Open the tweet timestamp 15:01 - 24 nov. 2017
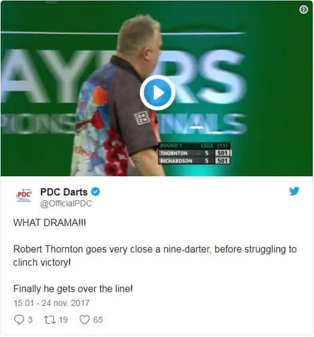Image resolution: width=314 pixels, height=337 pixels. 51,303
